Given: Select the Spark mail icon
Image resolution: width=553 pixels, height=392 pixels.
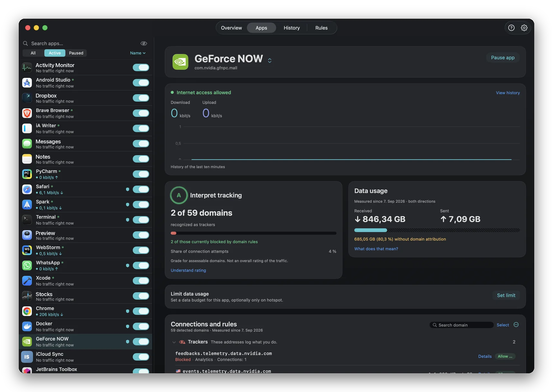Looking at the screenshot, I should (x=27, y=204).
